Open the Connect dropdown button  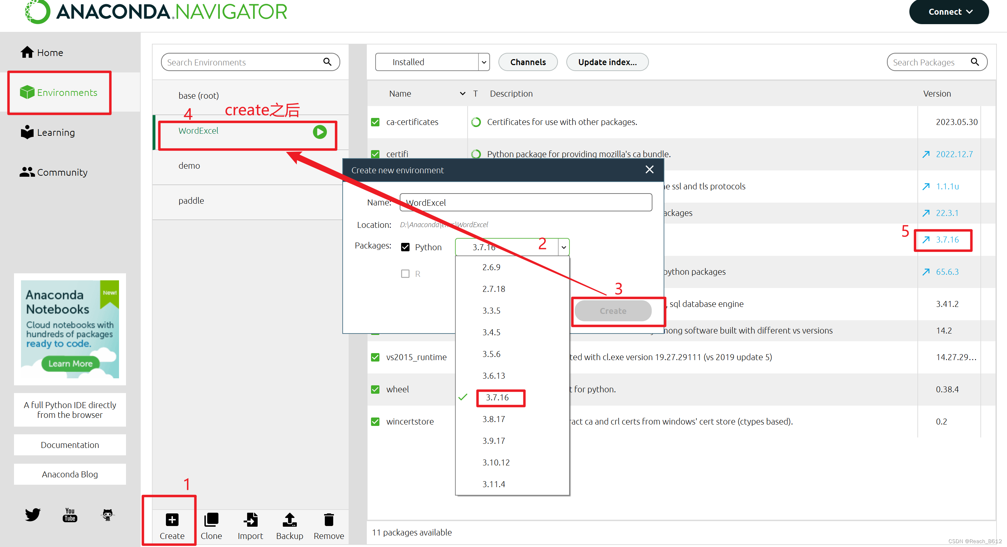click(x=949, y=12)
